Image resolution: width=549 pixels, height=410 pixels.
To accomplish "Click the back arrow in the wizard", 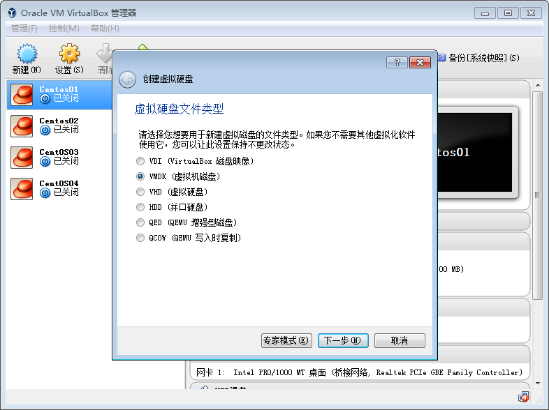I will 127,79.
